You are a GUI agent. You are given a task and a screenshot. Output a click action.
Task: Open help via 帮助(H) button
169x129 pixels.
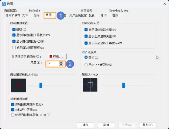[148, 125]
